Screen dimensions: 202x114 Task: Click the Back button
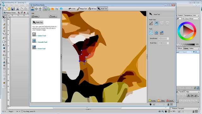coord(161,101)
